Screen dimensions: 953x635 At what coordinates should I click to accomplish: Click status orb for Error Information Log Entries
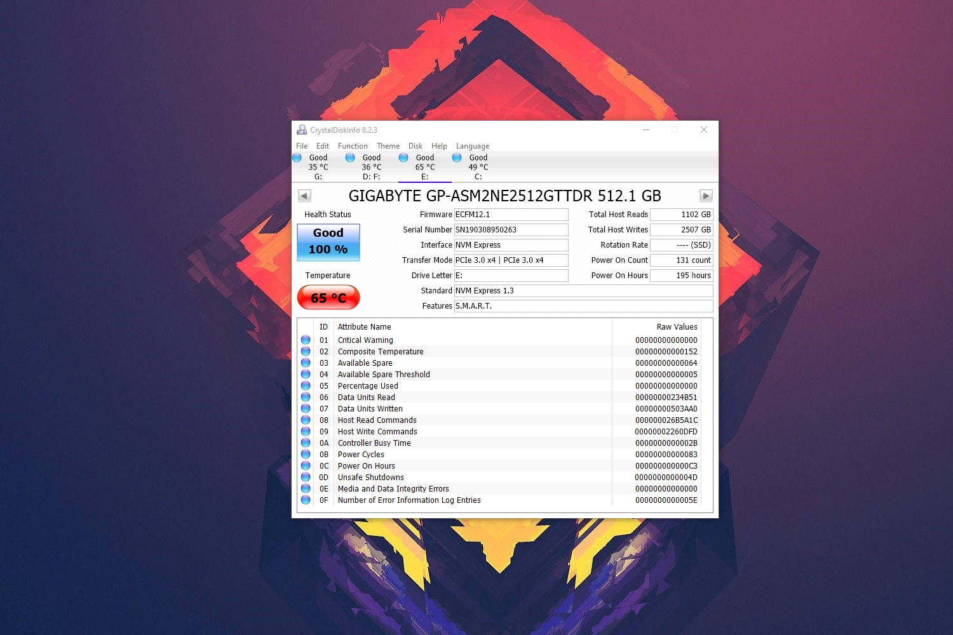(x=306, y=500)
